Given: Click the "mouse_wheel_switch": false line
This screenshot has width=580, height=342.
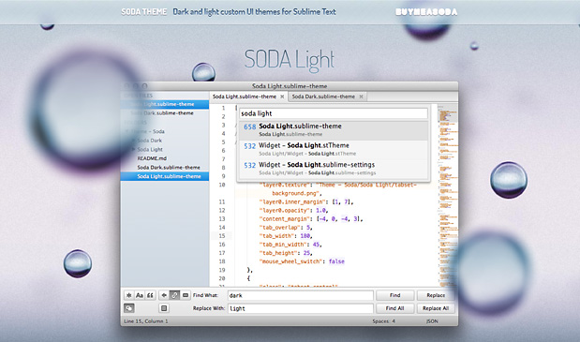Looking at the screenshot, I should point(302,261).
